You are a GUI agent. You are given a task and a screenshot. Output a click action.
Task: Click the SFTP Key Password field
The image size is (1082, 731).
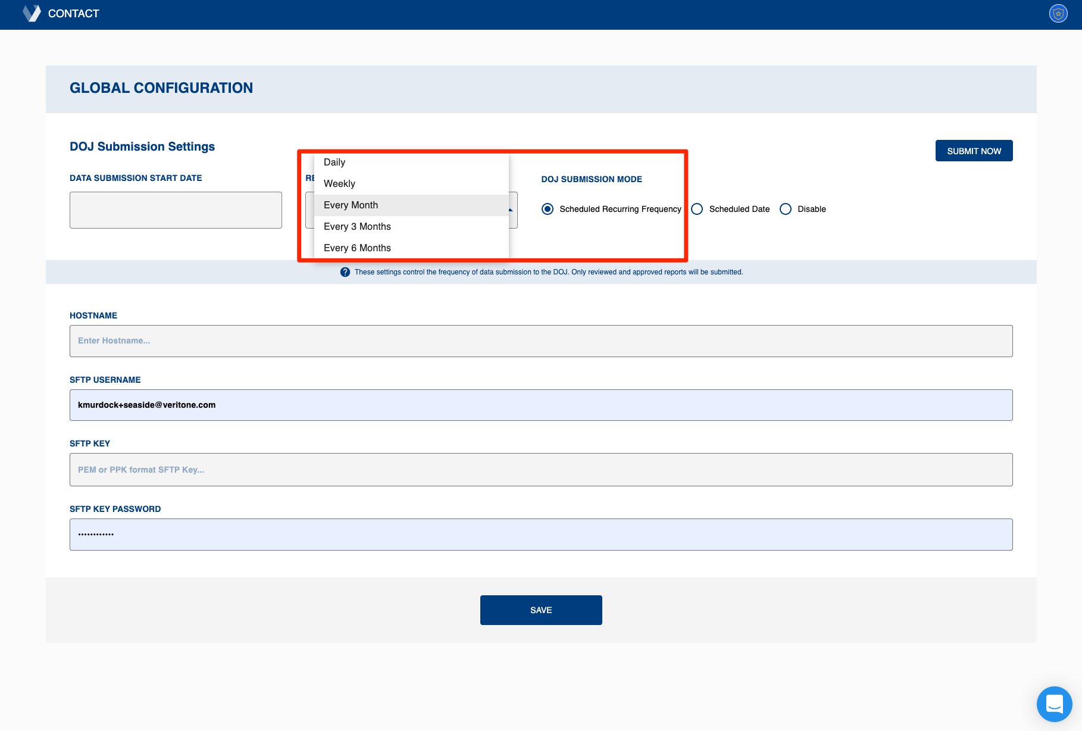coord(540,535)
